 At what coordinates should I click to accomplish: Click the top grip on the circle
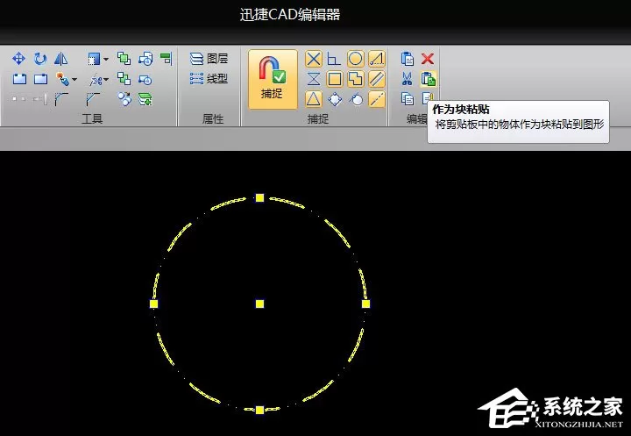pos(259,198)
